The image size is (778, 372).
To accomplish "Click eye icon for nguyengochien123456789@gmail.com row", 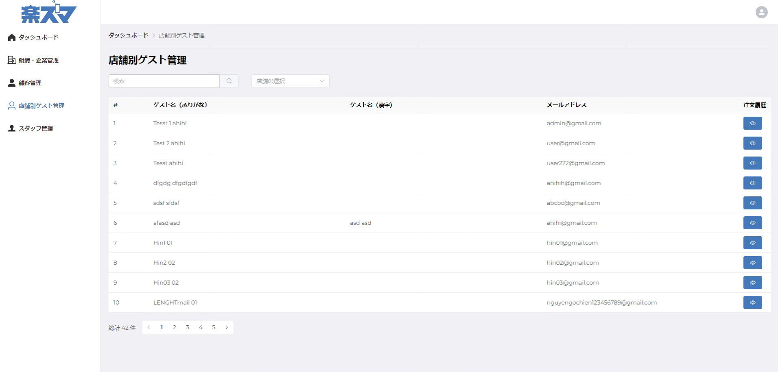I will point(752,302).
